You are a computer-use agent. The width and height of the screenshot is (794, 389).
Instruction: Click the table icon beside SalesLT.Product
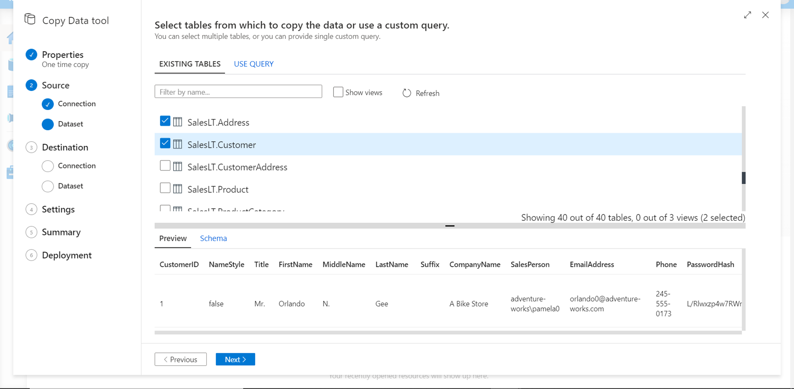click(177, 189)
